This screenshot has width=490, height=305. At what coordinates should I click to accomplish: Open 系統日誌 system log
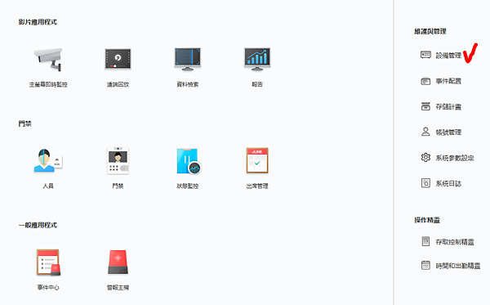point(441,183)
